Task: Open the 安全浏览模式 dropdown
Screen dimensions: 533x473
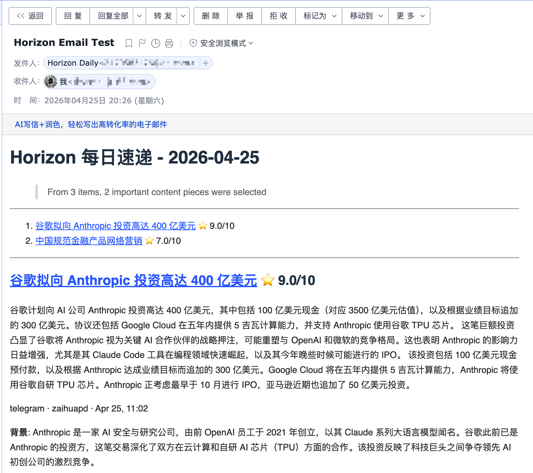Action: [x=227, y=43]
